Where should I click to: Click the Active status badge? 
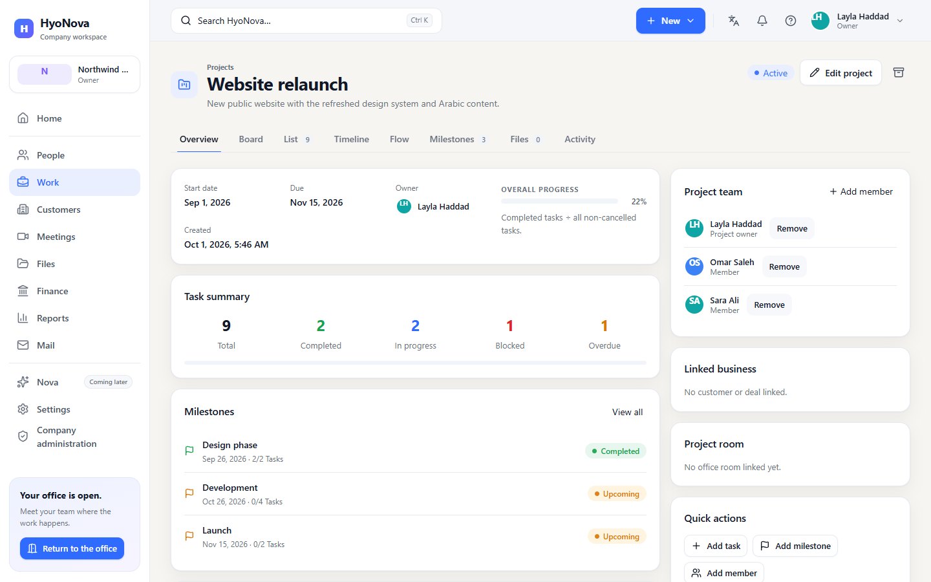tap(771, 73)
